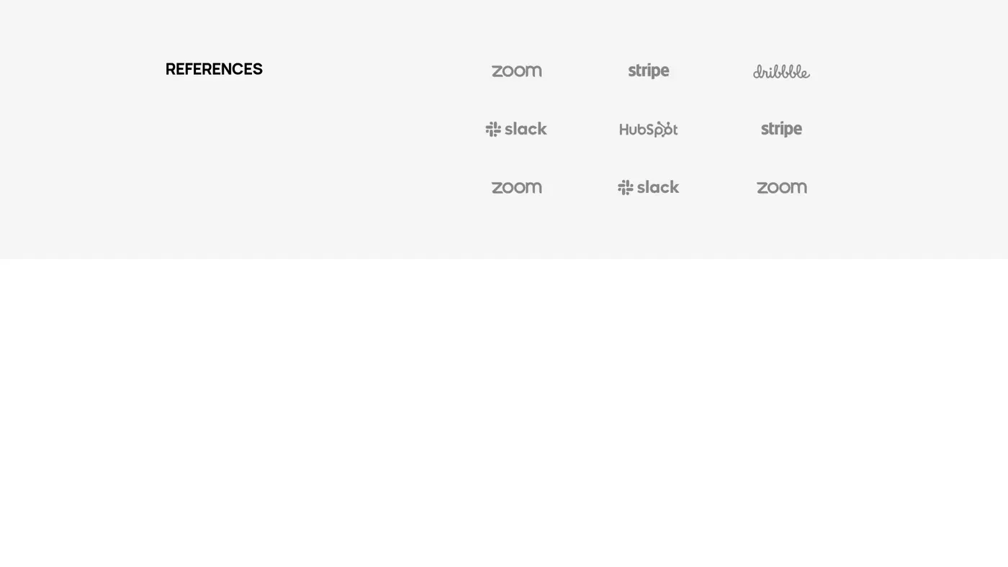Click the Stripe logo beside the Dribbble logo

point(649,71)
